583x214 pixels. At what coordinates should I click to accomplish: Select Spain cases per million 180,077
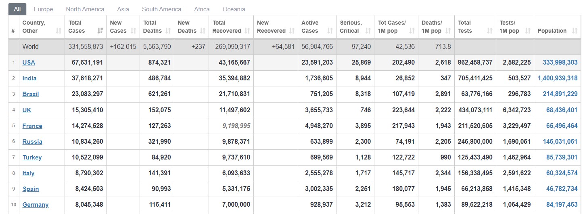(x=403, y=189)
